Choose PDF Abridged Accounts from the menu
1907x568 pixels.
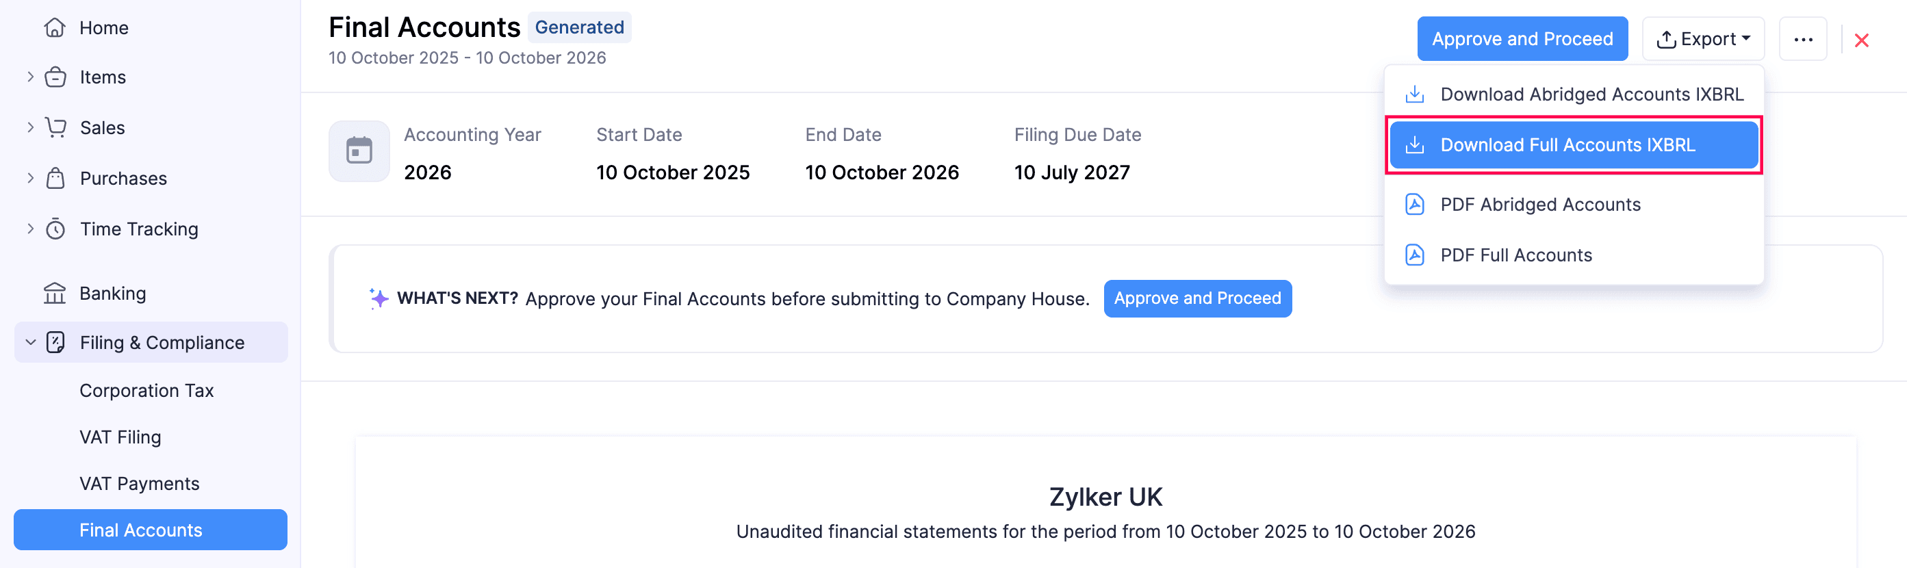(1540, 205)
